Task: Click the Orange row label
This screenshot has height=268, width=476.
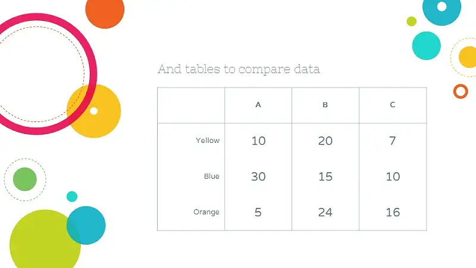Action: pyautogui.click(x=206, y=212)
